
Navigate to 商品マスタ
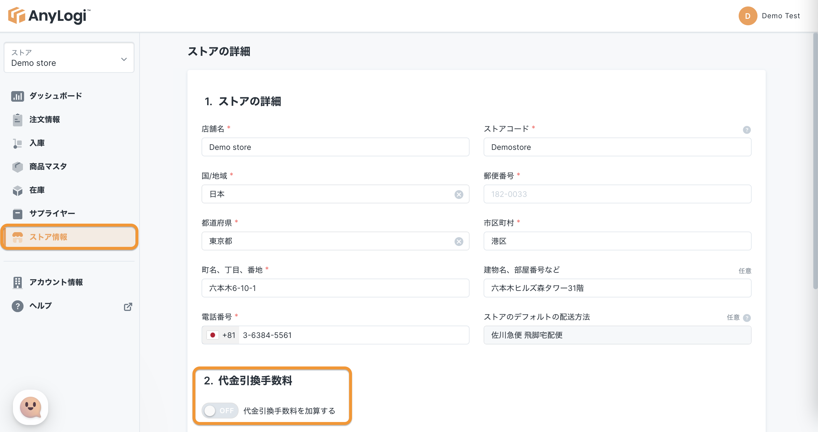48,167
